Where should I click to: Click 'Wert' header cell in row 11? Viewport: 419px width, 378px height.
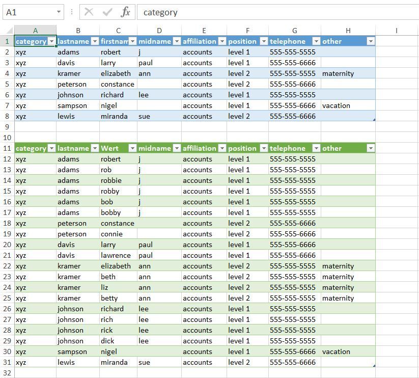pyautogui.click(x=119, y=148)
